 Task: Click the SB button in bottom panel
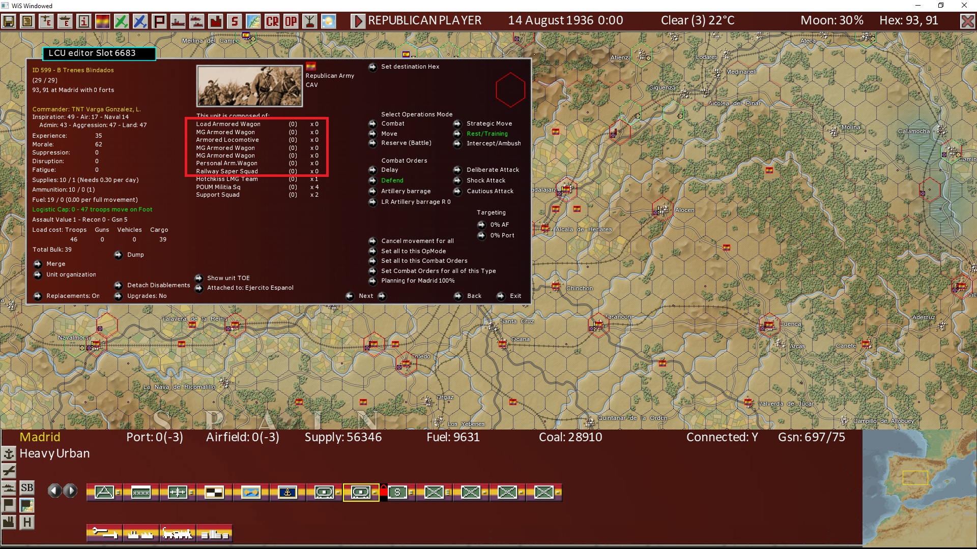(x=27, y=488)
